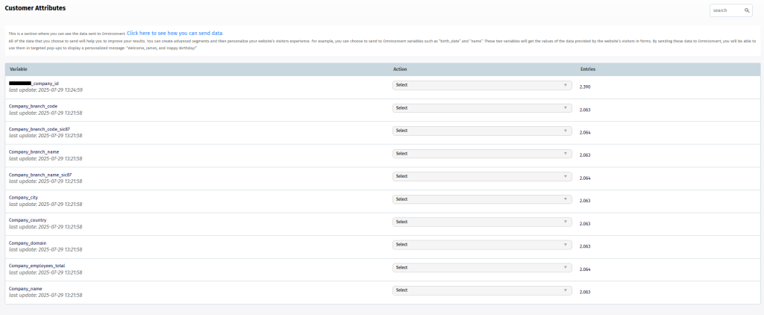Open Action select for Company_branch_name_sic87

tap(482, 176)
